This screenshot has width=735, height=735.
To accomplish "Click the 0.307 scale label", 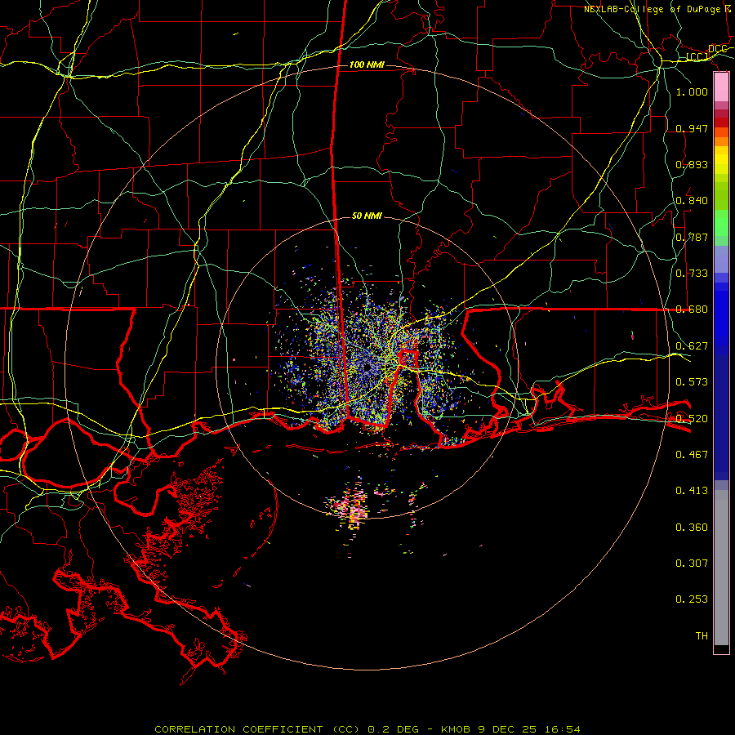I will click(692, 563).
